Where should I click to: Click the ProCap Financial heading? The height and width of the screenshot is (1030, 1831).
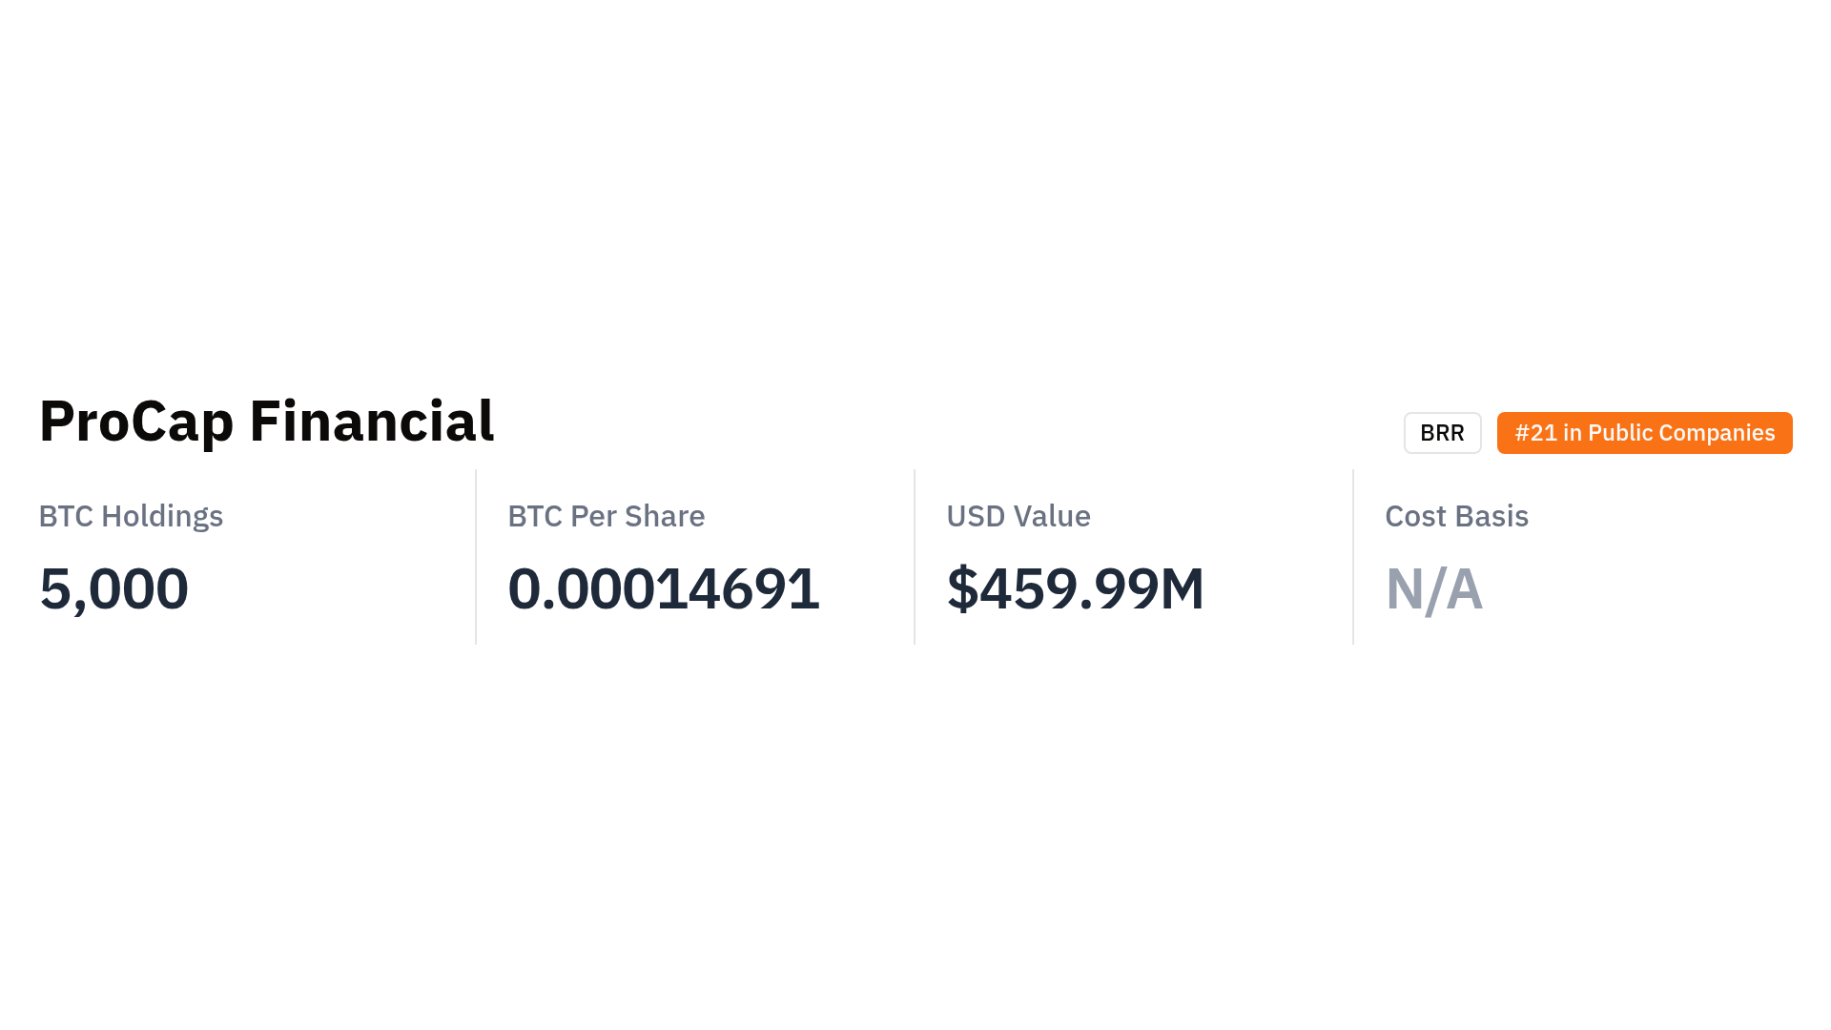266,422
